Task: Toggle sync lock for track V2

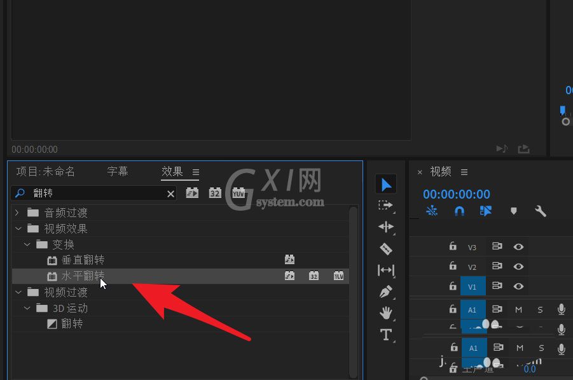Action: coord(497,266)
